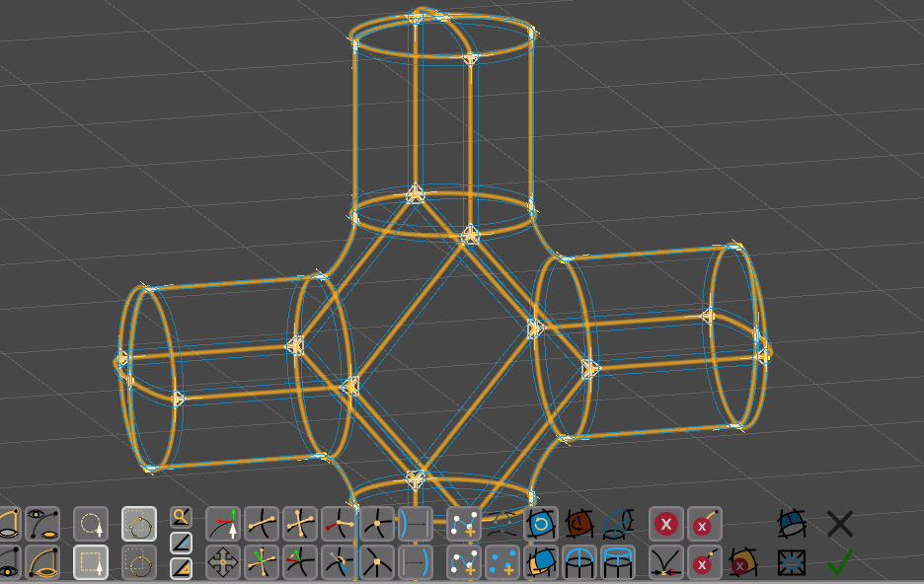
Task: Click the dome cap primitive icon
Action: 579,562
